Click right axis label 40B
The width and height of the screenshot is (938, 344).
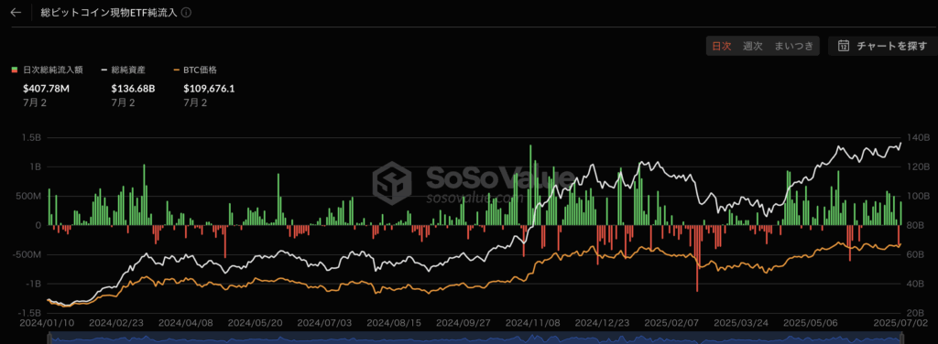tap(915, 284)
